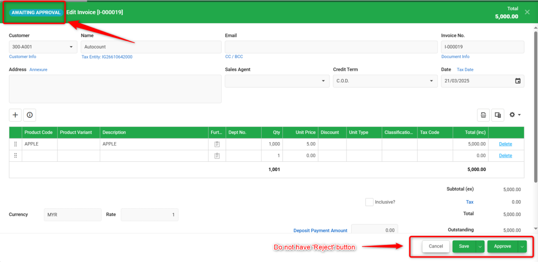This screenshot has width=538, height=262.
Task: Click the Tax Date link
Action: pos(465,70)
